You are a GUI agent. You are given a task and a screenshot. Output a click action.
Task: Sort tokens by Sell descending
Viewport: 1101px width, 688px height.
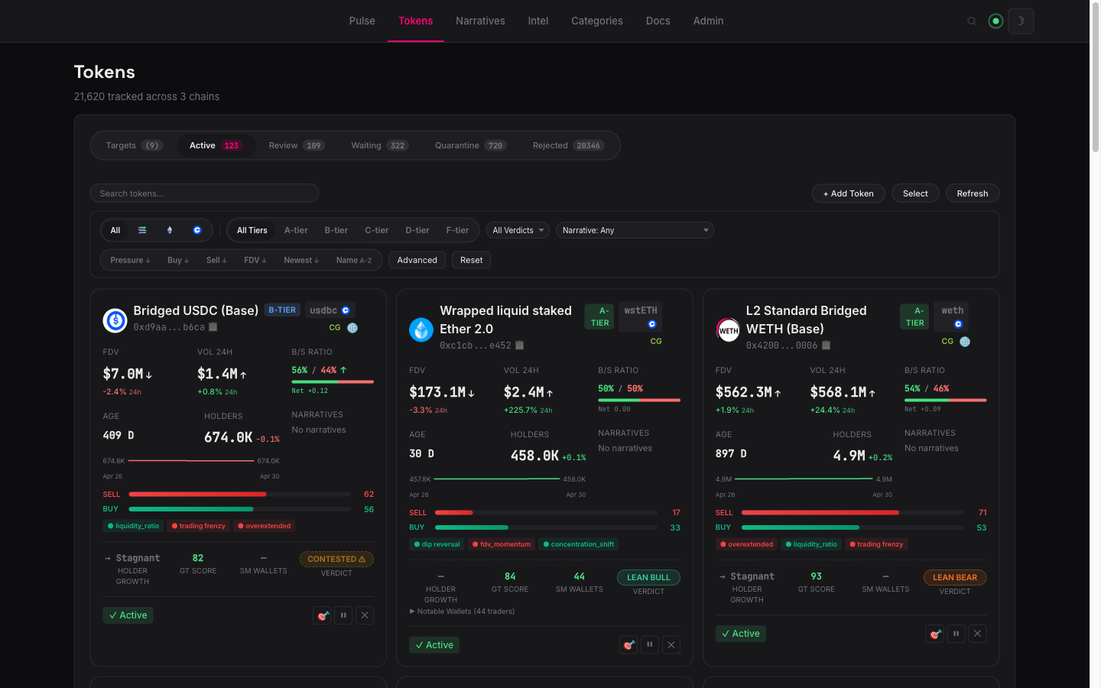click(216, 260)
